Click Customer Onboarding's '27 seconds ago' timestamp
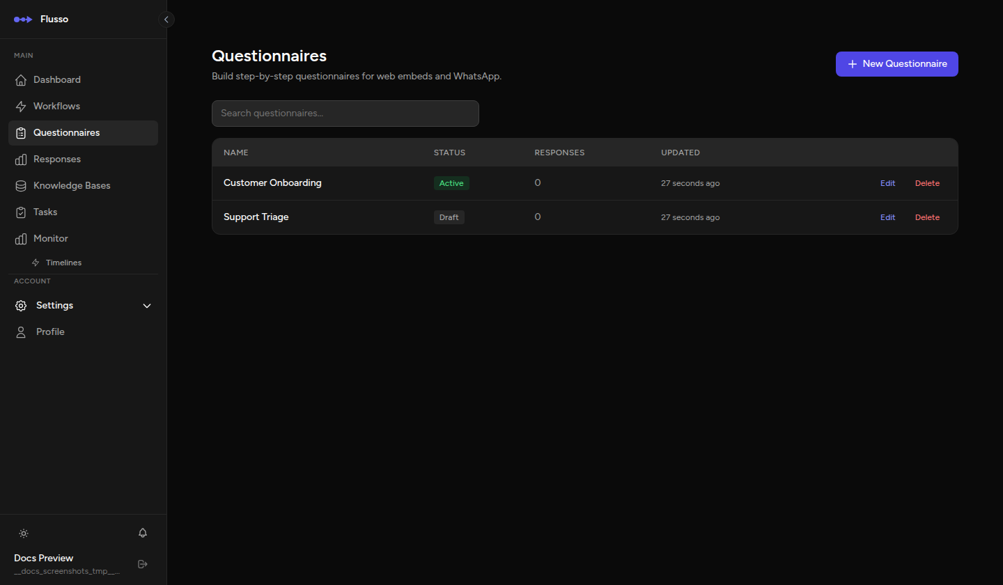The image size is (1003, 585). click(690, 184)
